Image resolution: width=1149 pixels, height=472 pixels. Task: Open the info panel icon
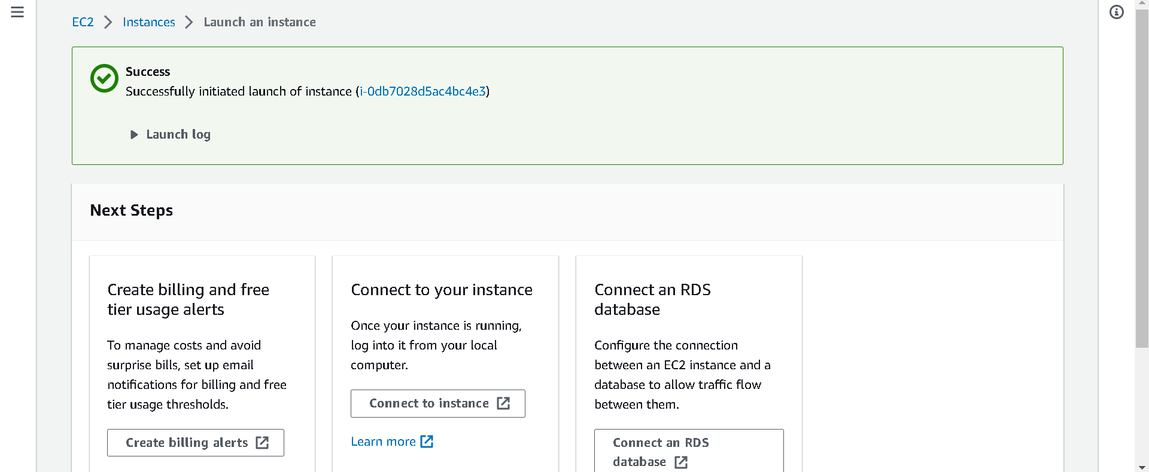(1116, 12)
